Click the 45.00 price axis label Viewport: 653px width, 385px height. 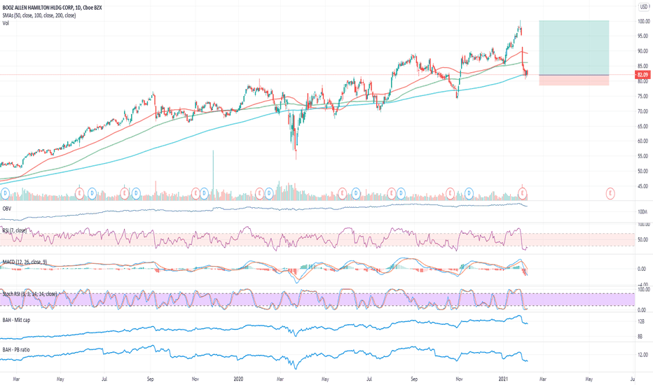[643, 186]
